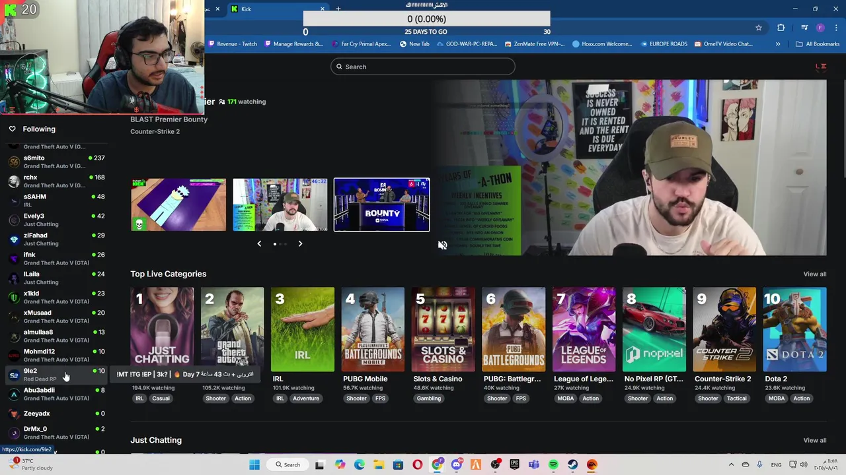Image resolution: width=846 pixels, height=475 pixels.
Task: Open the IRL category card
Action: [x=303, y=329]
